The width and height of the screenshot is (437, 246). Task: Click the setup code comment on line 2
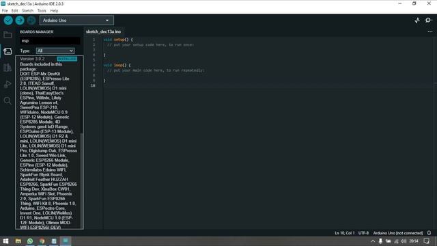coord(150,44)
